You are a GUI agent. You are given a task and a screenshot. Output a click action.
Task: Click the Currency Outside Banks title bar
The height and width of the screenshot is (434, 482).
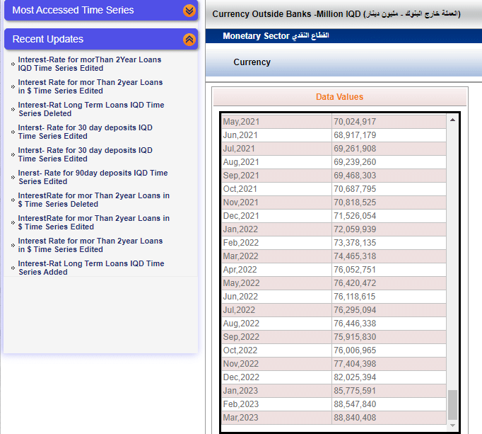coord(336,14)
